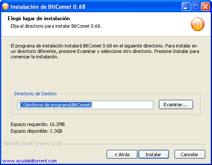
Task: Click the destination directory path field
Action: coord(85,105)
